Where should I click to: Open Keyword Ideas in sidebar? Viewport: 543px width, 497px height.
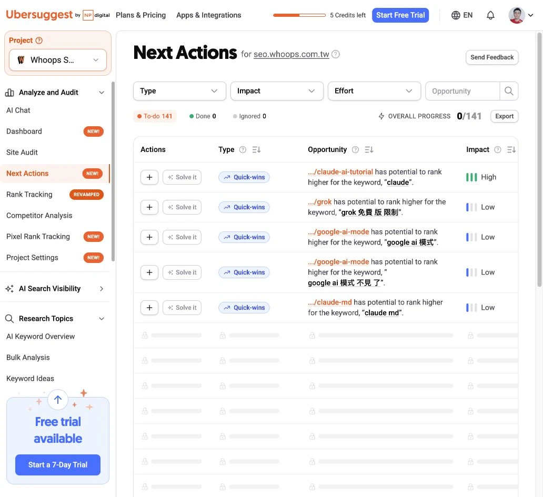[30, 379]
